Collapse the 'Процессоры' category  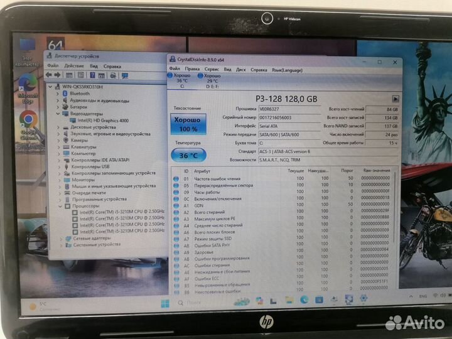pyautogui.click(x=60, y=206)
